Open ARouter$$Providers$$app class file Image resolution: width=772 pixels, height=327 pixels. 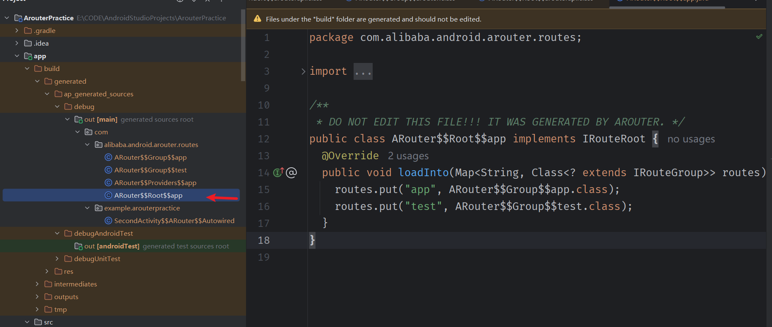tap(155, 183)
